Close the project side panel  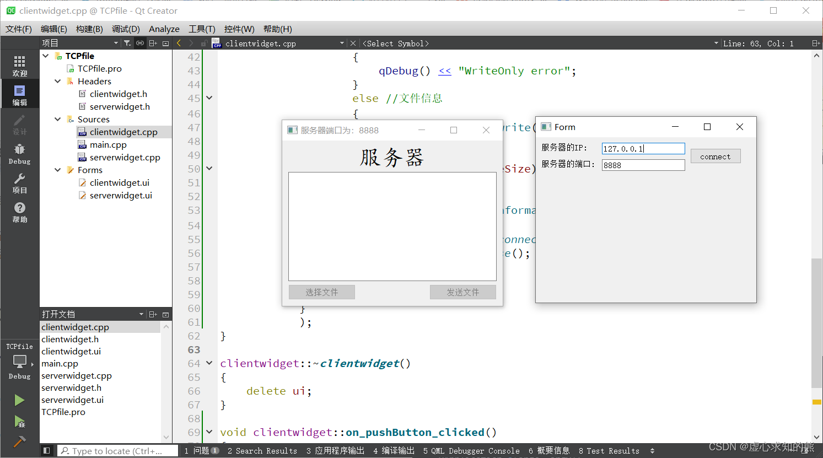(165, 43)
